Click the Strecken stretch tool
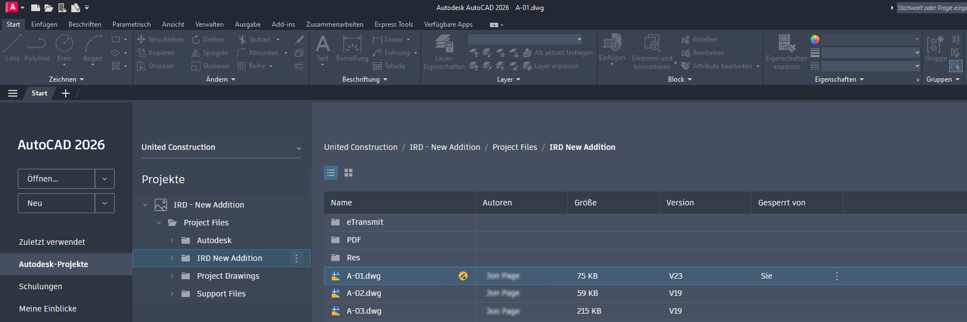Screen dimensions: 967x322 pos(155,66)
